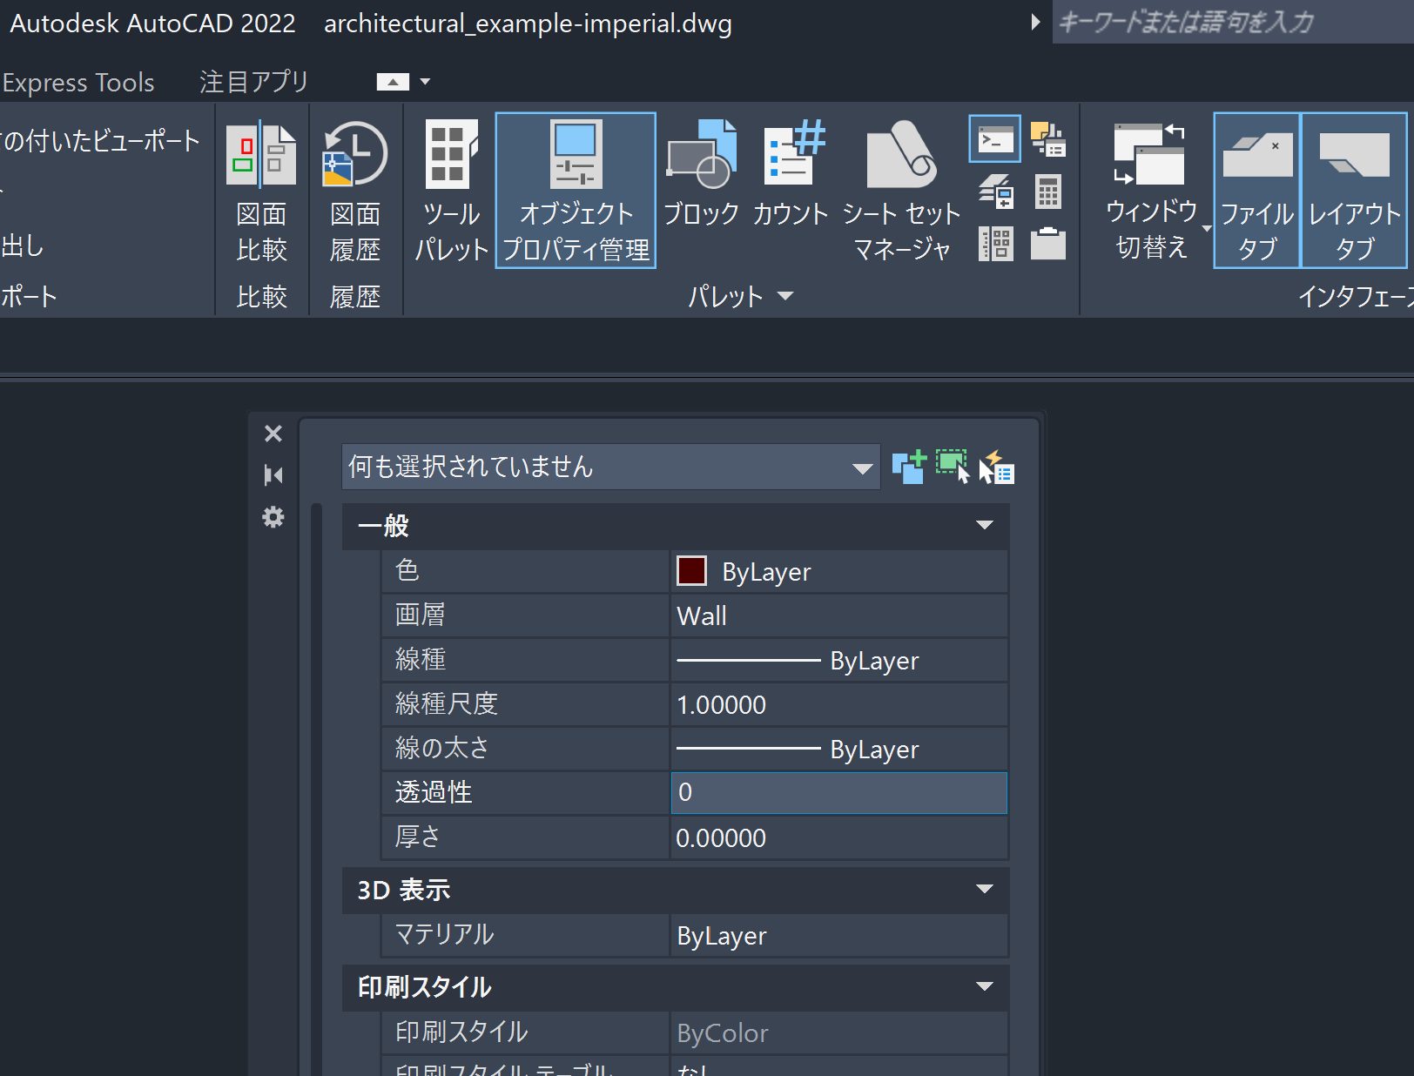Click the arrow left of search box
The width and height of the screenshot is (1414, 1076).
pos(1035,22)
